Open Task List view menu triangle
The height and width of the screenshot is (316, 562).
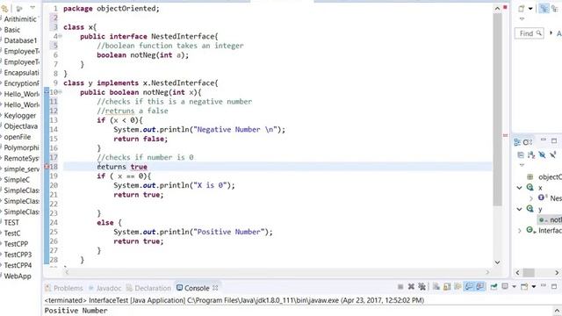(x=522, y=19)
